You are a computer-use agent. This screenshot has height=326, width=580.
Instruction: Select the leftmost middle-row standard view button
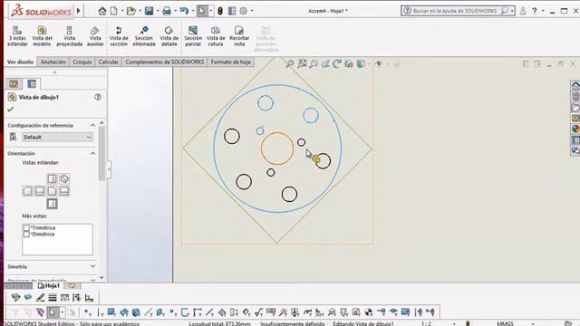[x=27, y=191]
